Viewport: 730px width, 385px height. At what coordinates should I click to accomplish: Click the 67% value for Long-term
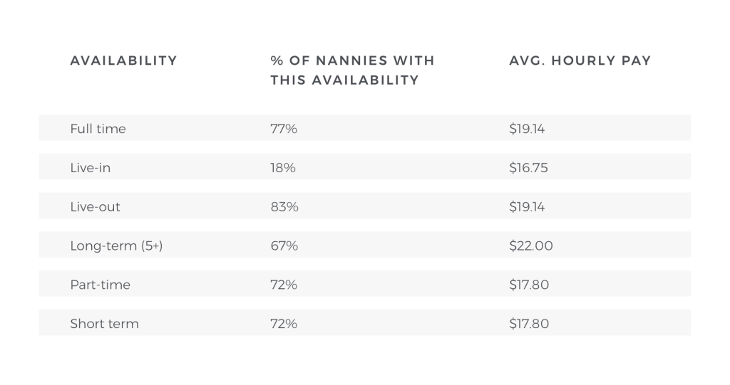point(284,246)
